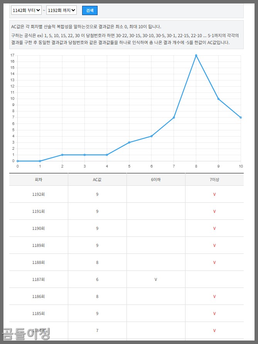Open the 1142회 부터 start-round dropdown
258x344 pixels.
click(x=26, y=10)
